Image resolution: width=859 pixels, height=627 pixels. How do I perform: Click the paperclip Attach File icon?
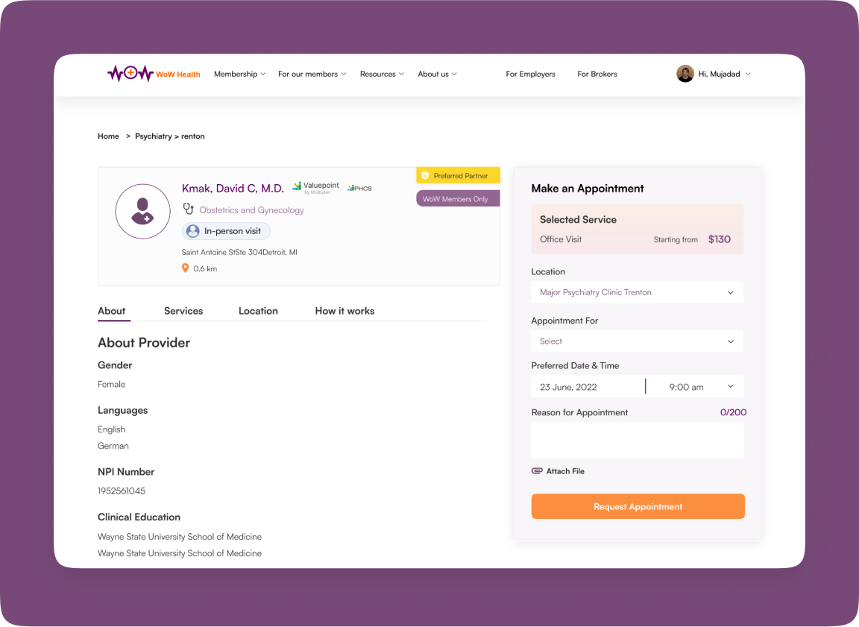point(537,471)
